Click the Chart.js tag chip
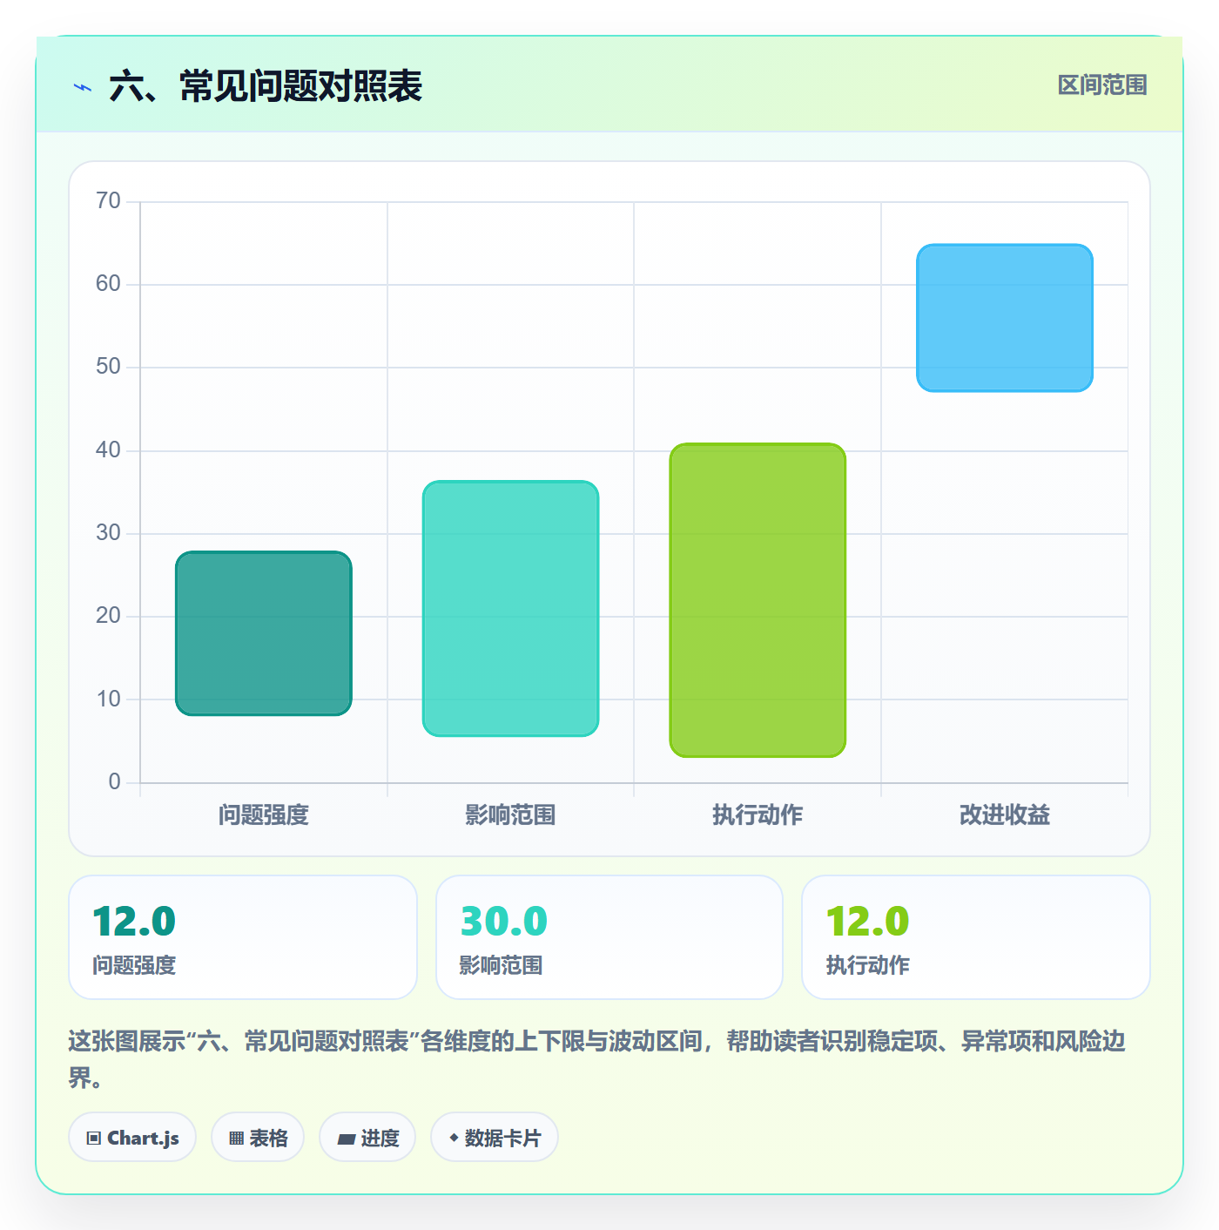This screenshot has height=1230, width=1219. pos(132,1137)
